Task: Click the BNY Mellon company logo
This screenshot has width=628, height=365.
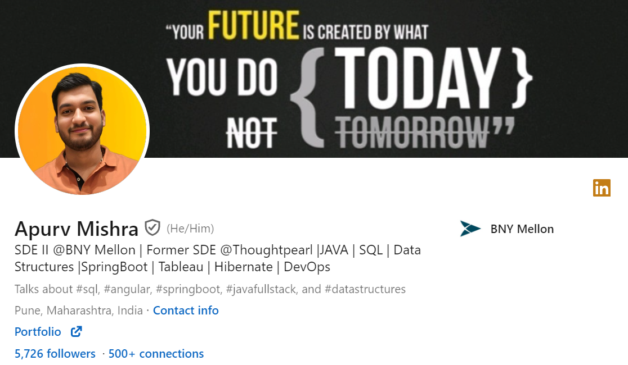Action: (470, 229)
